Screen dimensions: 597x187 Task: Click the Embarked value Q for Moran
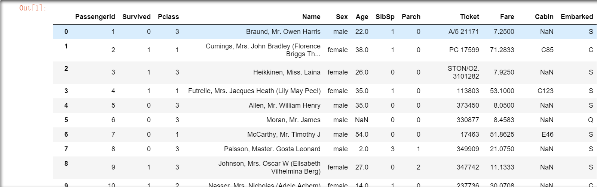pyautogui.click(x=590, y=120)
